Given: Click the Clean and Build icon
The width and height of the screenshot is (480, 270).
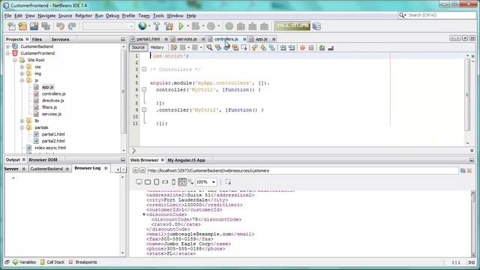Looking at the screenshot, I should coord(169,26).
